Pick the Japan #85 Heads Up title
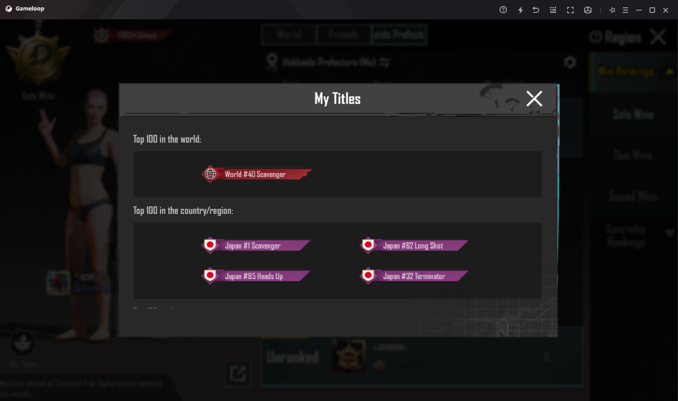Viewport: 678px width, 401px height. coord(256,276)
